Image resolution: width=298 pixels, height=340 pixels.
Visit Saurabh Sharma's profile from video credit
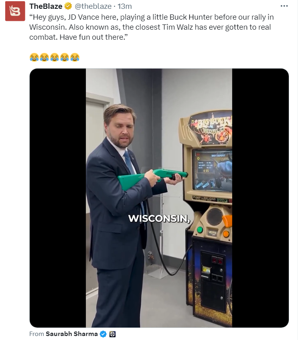point(71,334)
